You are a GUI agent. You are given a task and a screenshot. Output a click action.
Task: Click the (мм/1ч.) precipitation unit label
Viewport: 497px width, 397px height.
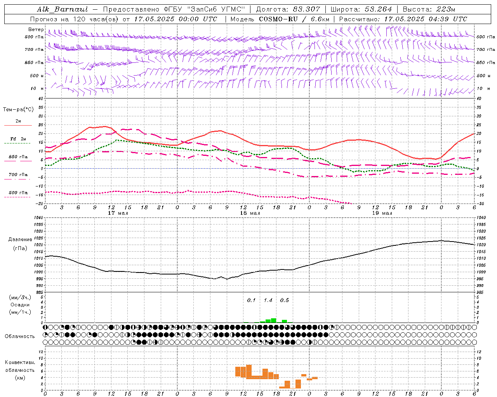click(x=20, y=312)
